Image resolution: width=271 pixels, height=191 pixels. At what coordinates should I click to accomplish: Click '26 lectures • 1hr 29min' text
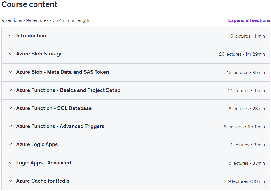(242, 54)
